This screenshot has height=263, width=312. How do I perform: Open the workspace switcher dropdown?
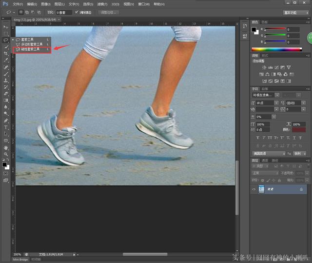coord(296,12)
